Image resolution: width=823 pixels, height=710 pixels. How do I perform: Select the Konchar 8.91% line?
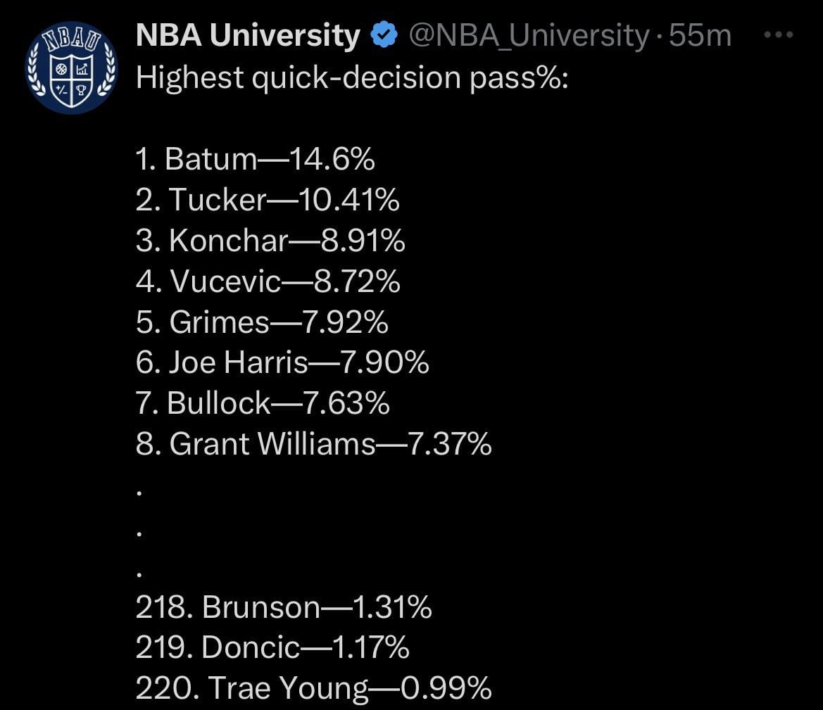(270, 241)
